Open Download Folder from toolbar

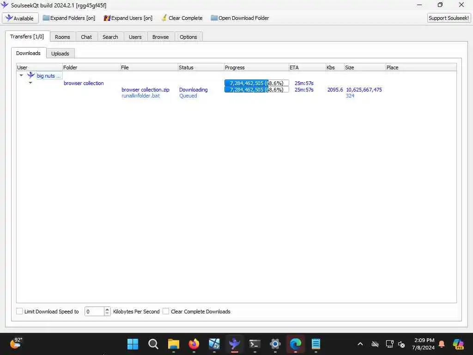240,18
